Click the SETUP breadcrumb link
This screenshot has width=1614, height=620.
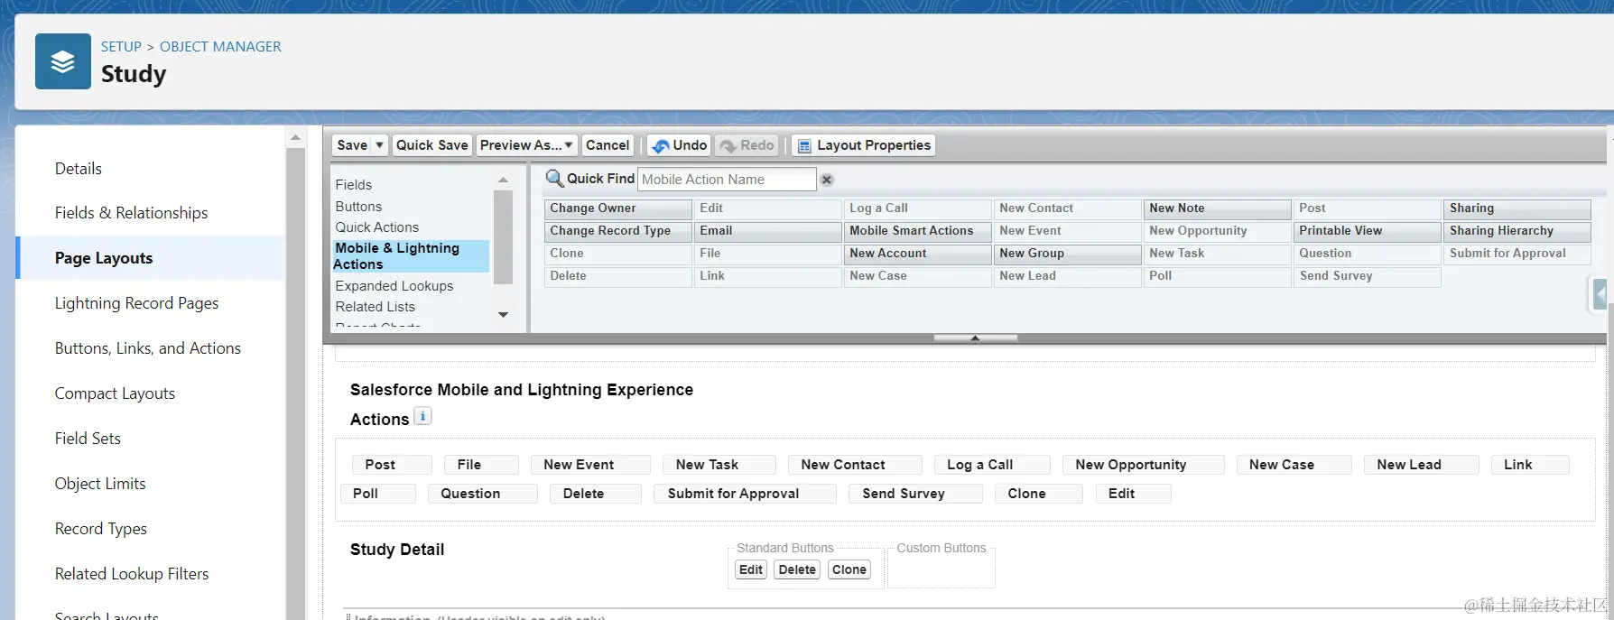coord(121,47)
